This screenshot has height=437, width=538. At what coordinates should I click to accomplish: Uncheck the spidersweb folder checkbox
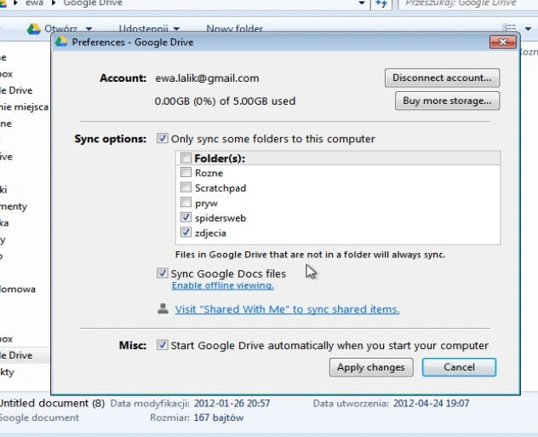pos(186,217)
